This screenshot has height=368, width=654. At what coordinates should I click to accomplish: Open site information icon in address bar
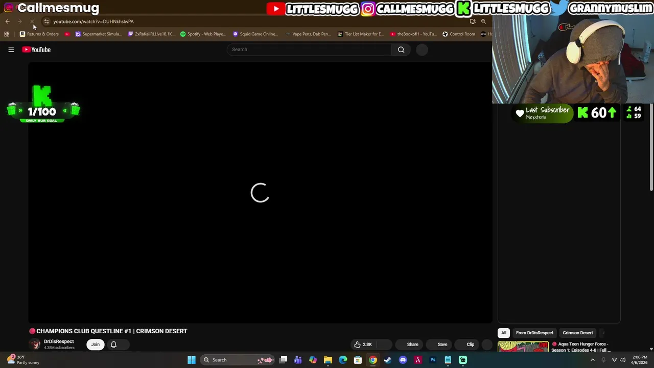[46, 21]
